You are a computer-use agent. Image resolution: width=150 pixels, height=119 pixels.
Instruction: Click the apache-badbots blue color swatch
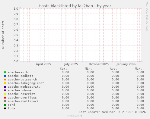click(x=5, y=76)
